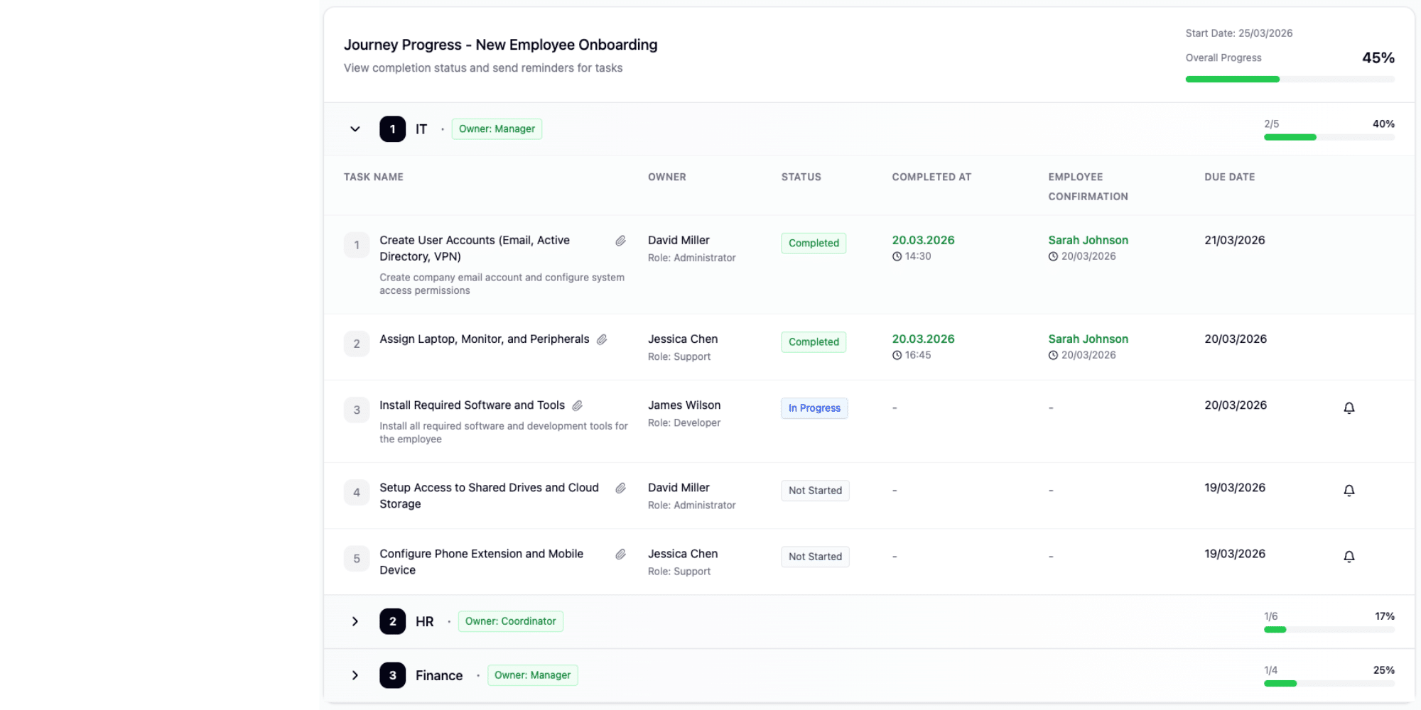Click the EMPLOYEE CONFIRMATION column header

click(1088, 187)
